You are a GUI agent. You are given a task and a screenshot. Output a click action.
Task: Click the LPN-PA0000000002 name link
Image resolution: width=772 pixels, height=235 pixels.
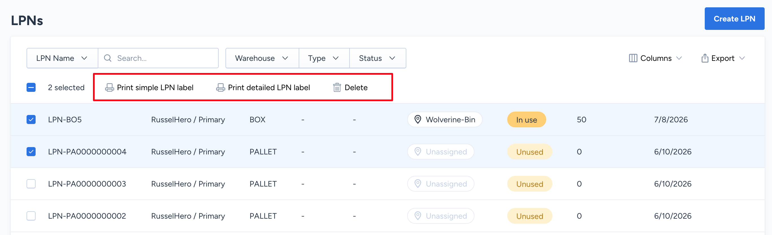[87, 216]
